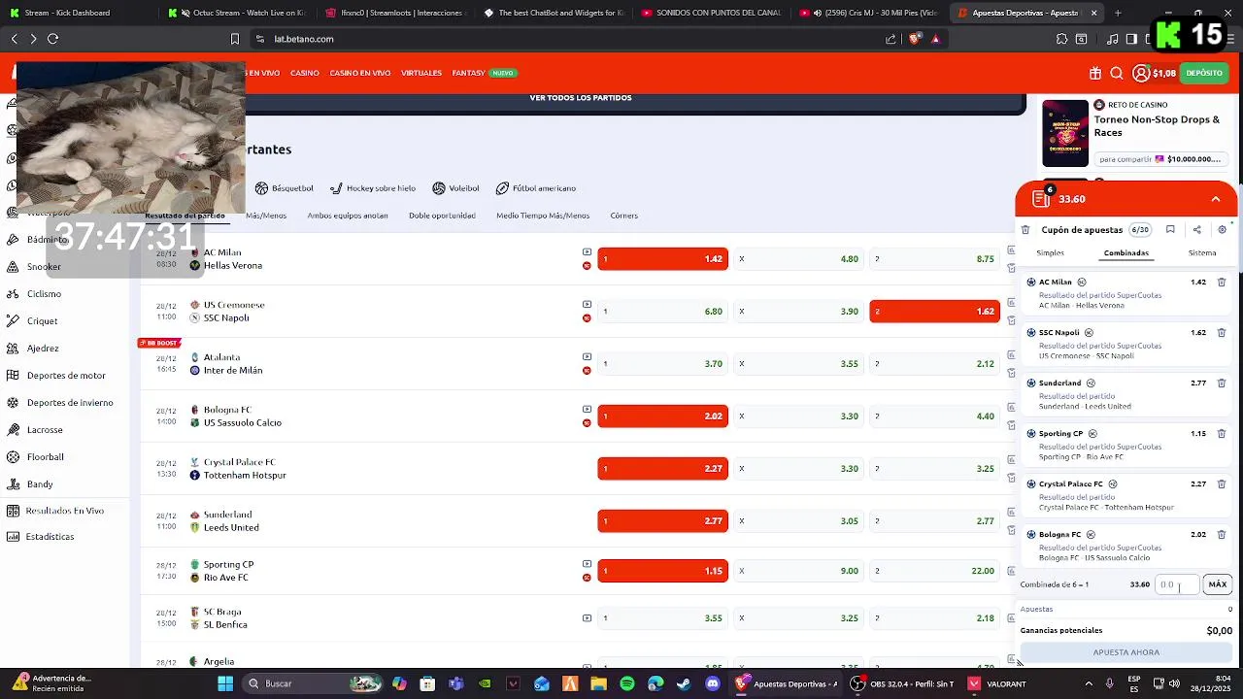Image resolution: width=1243 pixels, height=699 pixels.
Task: Show hidden system tray icons chevron
Action: point(1090,683)
